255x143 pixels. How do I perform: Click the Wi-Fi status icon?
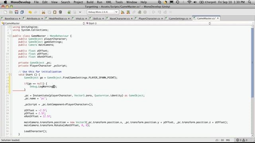pyautogui.click(x=189, y=2)
